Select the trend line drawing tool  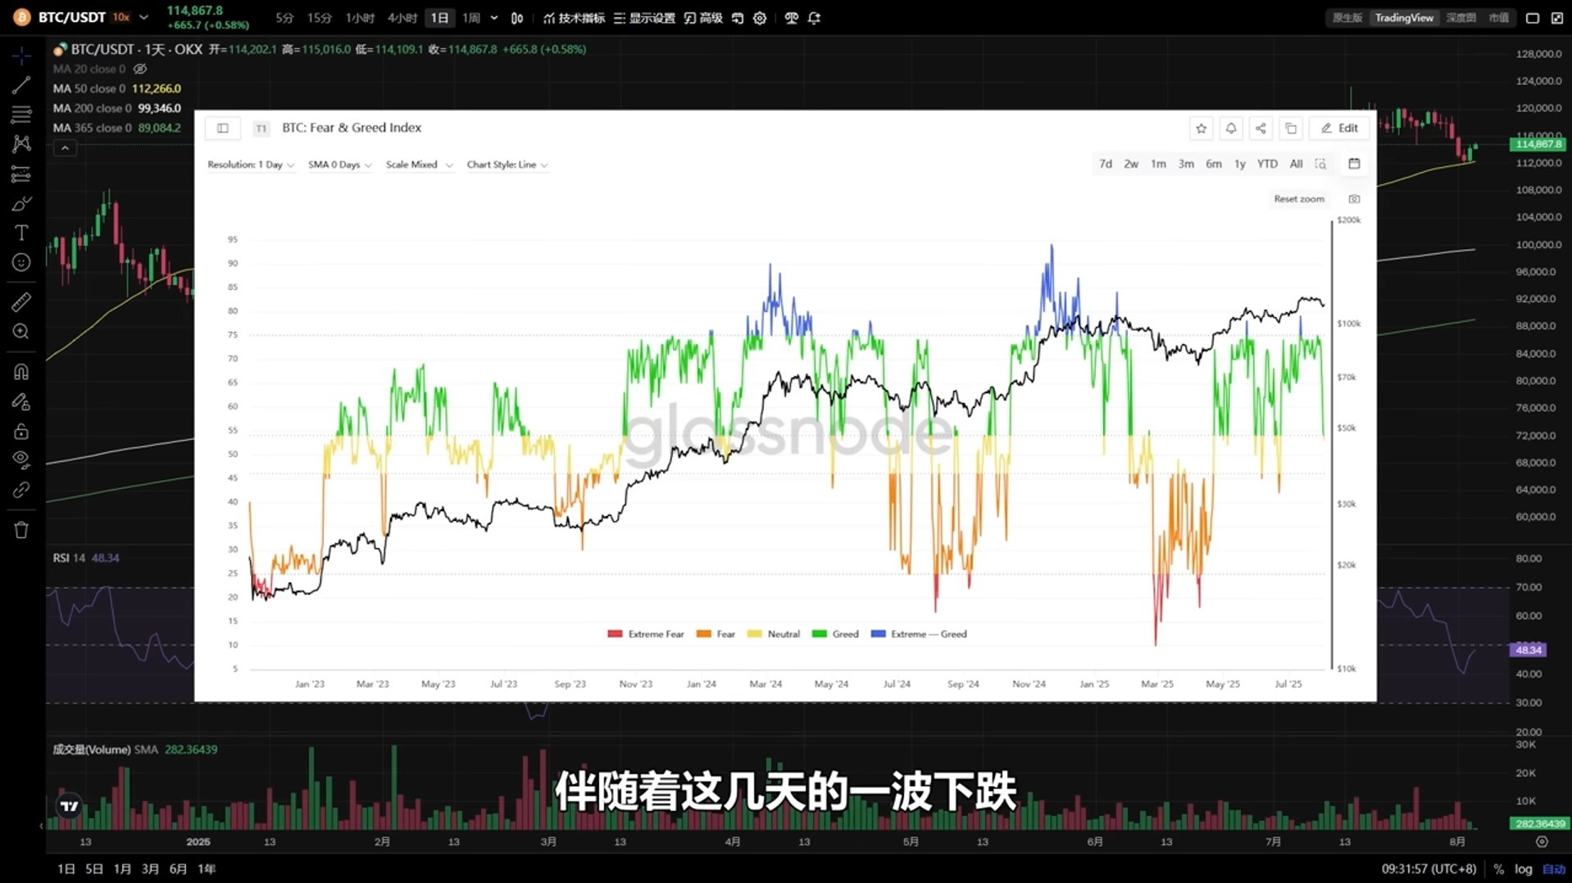21,85
